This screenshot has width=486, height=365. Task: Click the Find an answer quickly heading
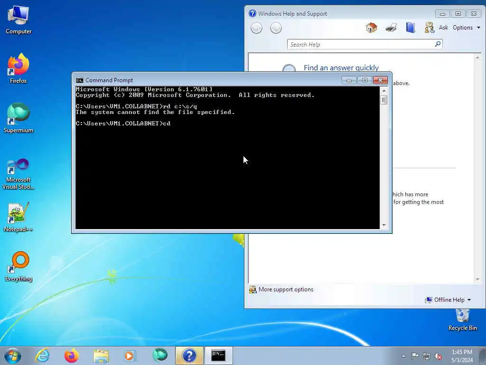(x=341, y=67)
